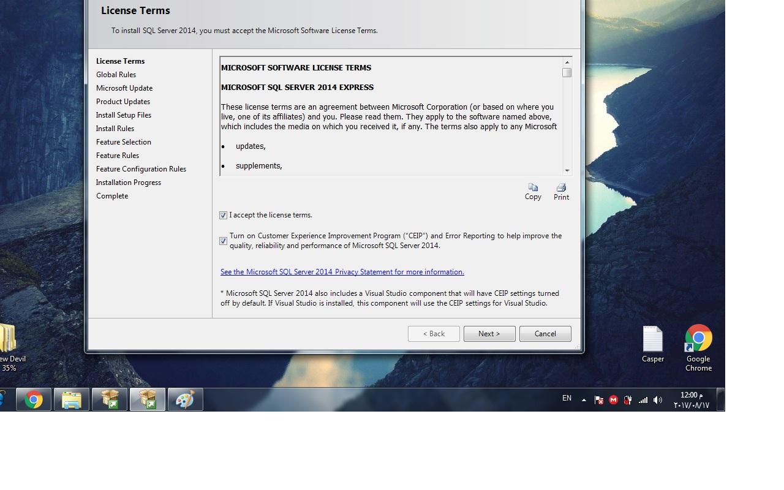
Task: Click the 'updates,' bullet text
Action: click(x=251, y=146)
